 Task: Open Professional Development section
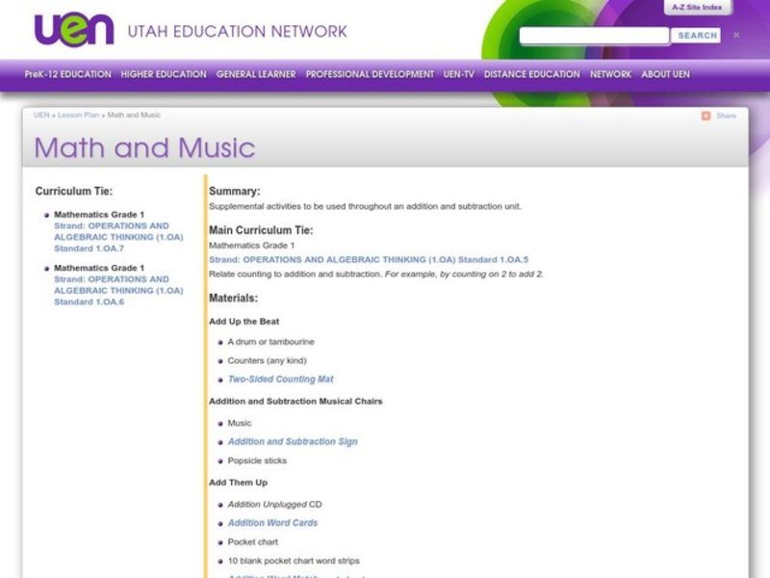pyautogui.click(x=370, y=73)
